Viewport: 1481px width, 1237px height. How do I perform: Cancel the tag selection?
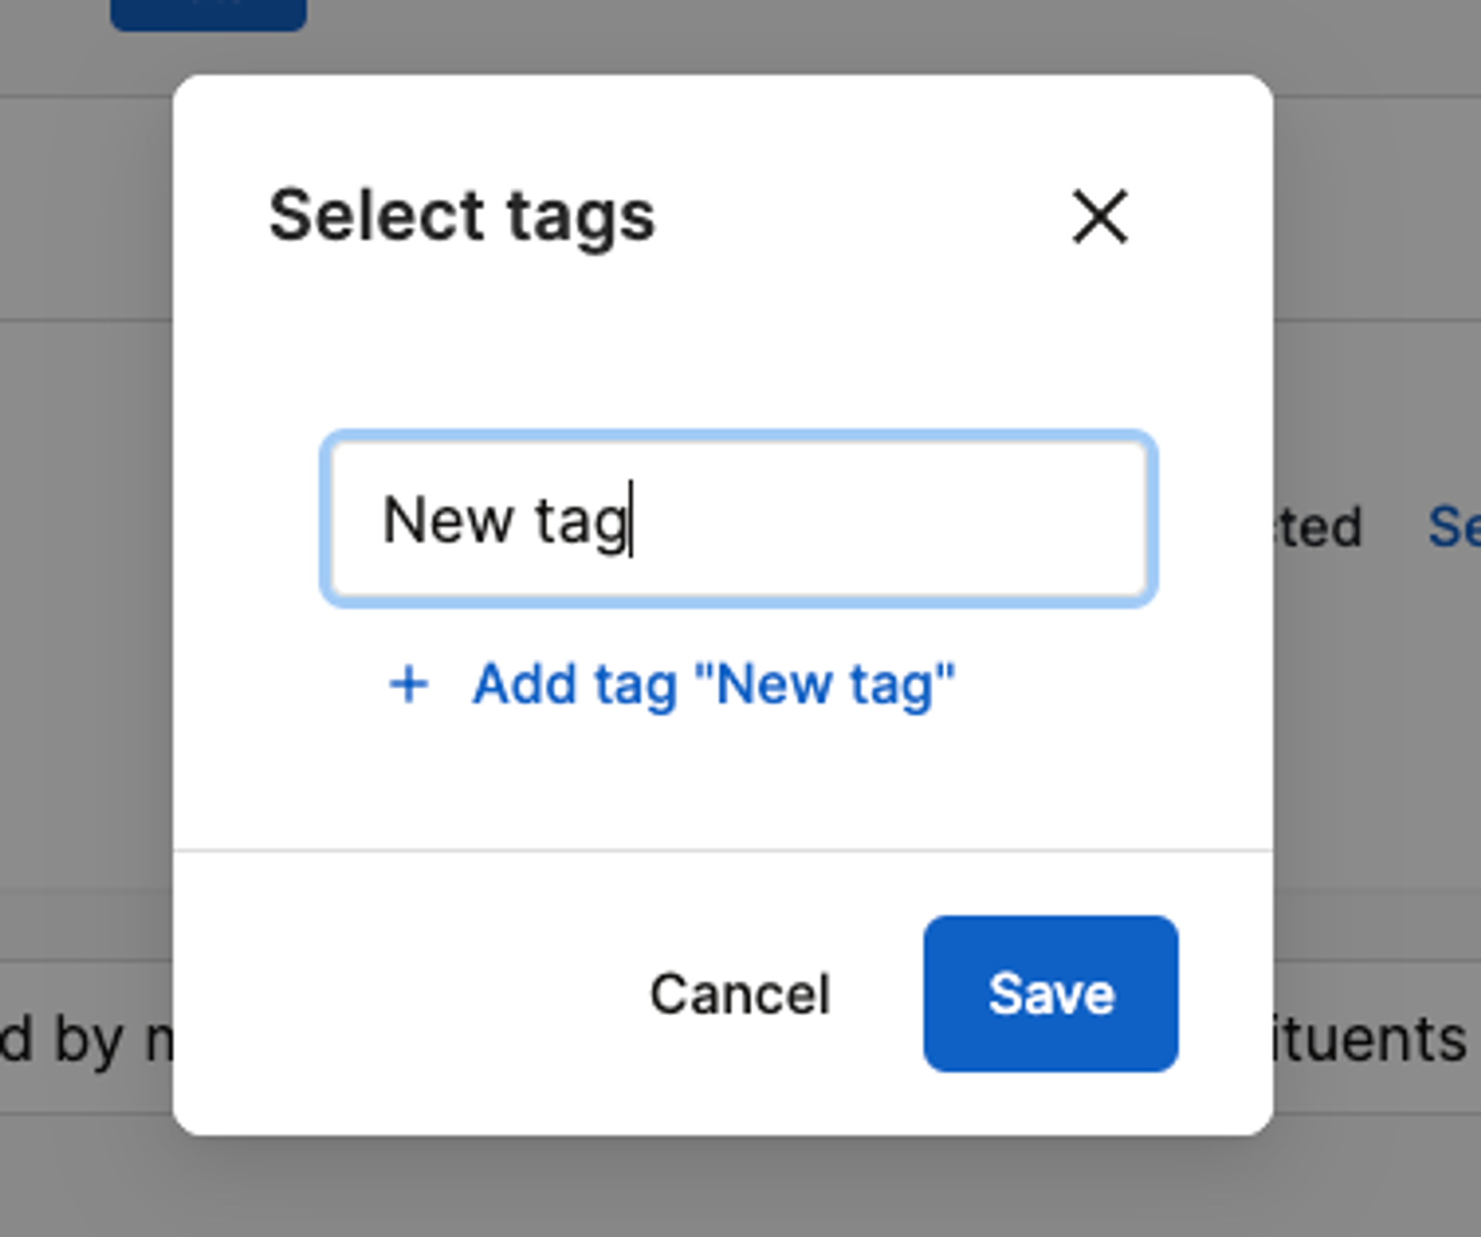coord(740,993)
